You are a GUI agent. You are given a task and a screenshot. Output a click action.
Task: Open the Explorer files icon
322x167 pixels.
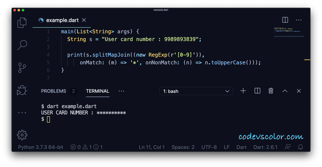[22, 23]
